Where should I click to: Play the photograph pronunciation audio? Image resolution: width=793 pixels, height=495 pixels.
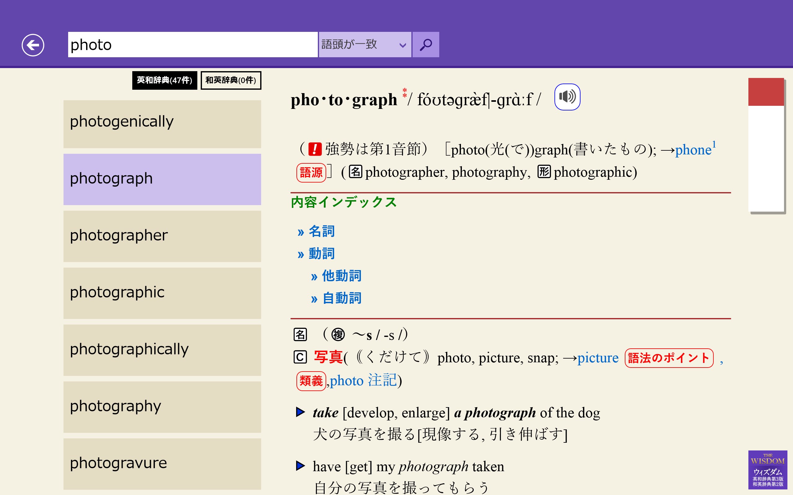pos(567,97)
